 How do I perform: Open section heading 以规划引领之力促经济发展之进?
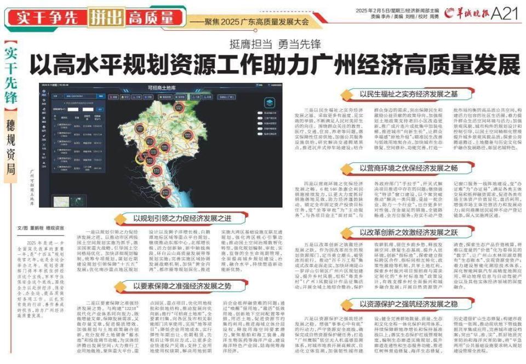[182, 218]
